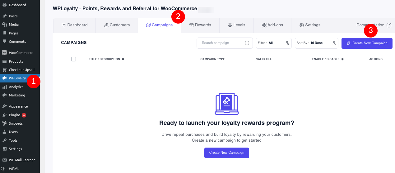The height and width of the screenshot is (173, 395).
Task: Open the Checkout Upsell menu item
Action: coord(20,70)
